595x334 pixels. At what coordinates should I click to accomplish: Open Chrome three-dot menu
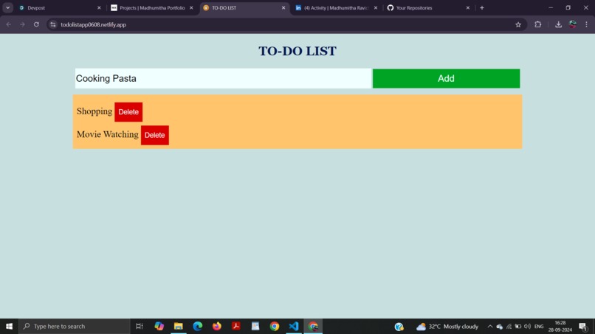586,24
